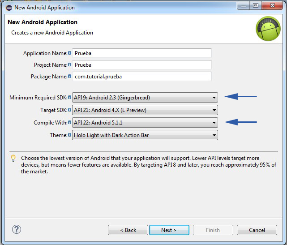
Task: Click the Theme info icon
Action: [x=69, y=135]
